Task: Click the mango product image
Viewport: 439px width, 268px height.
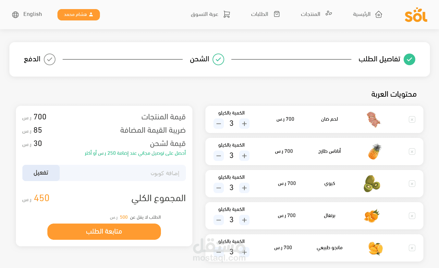Action: [x=376, y=248]
